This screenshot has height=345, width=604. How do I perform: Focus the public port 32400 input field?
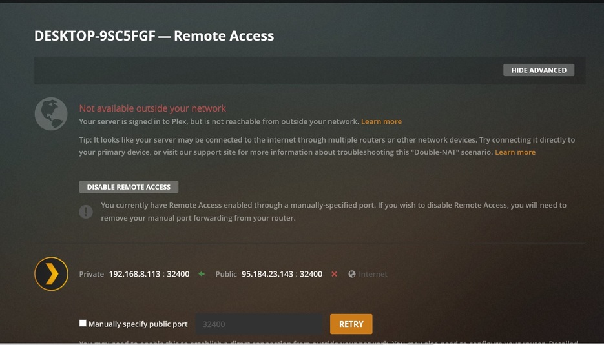tap(258, 324)
